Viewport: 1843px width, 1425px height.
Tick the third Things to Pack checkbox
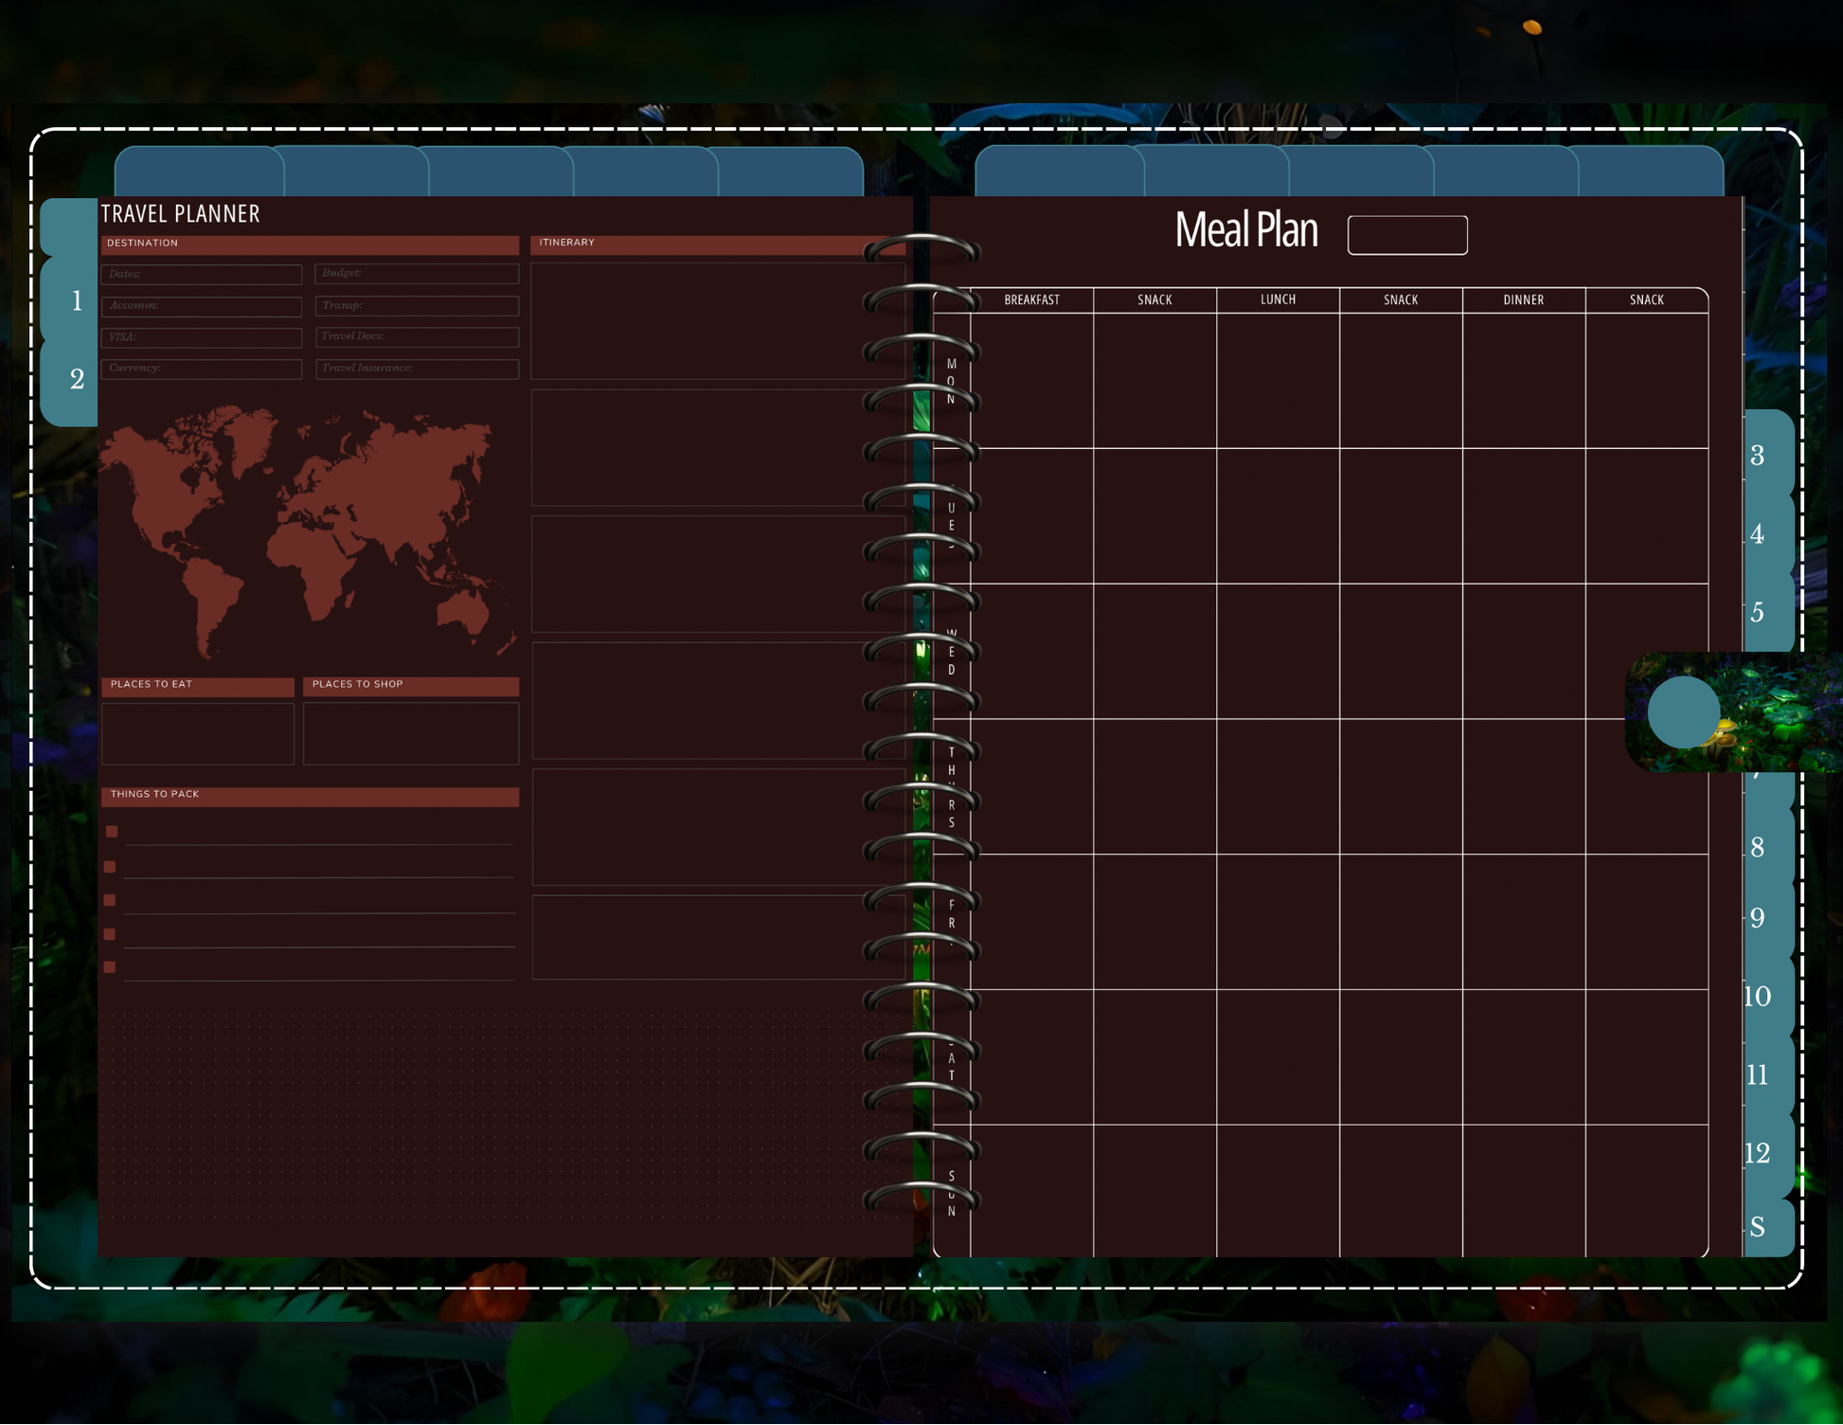[x=110, y=900]
